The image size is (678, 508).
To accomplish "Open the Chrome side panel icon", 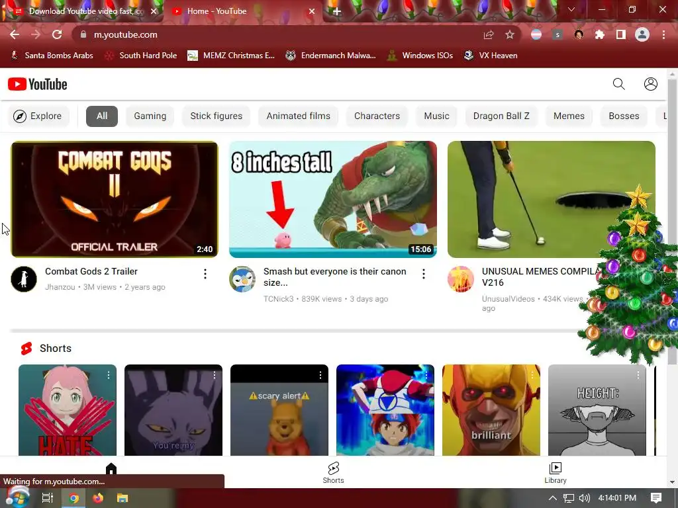I will (x=621, y=34).
